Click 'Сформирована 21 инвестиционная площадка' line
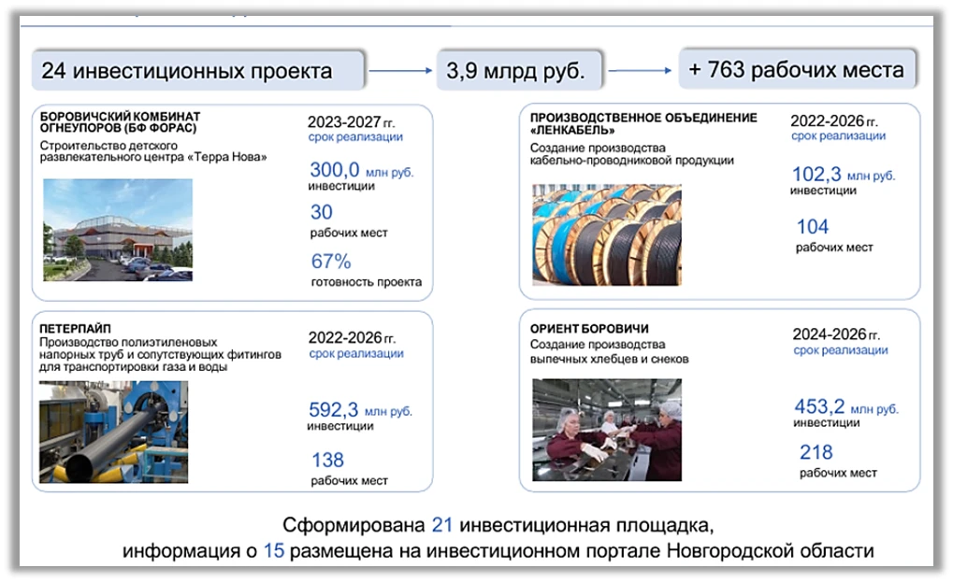This screenshot has width=953, height=582. pyautogui.click(x=498, y=524)
